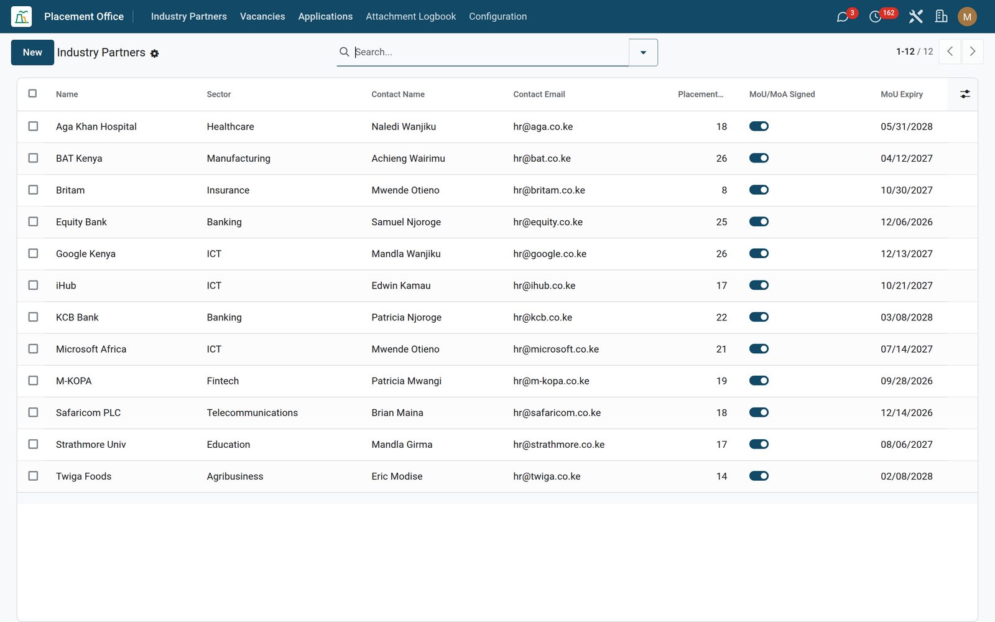Viewport: 995px width, 622px height.
Task: Open the developer tools wrench icon
Action: click(915, 17)
